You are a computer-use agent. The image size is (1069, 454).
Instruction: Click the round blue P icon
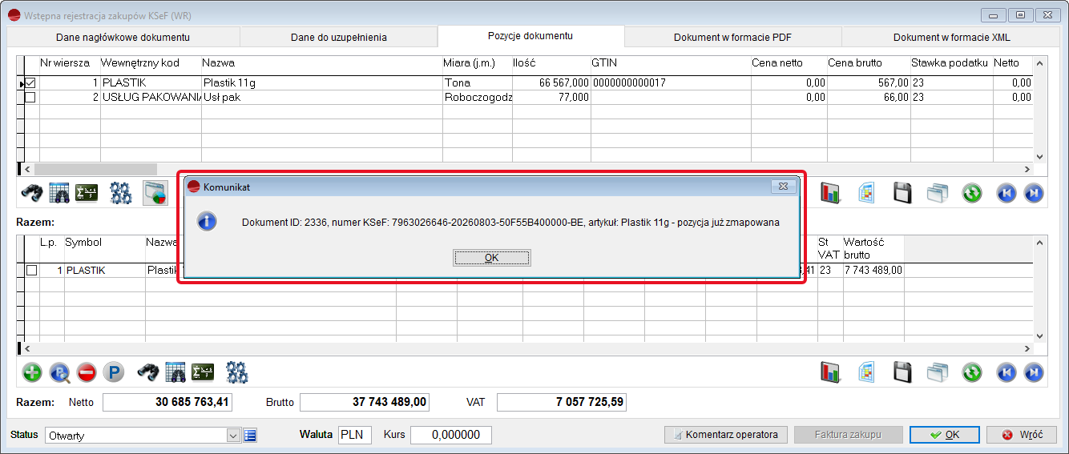(114, 372)
